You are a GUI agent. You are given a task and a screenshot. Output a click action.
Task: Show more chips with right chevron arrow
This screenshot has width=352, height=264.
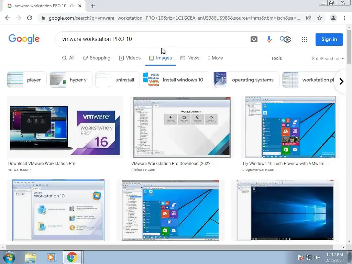coord(341,81)
